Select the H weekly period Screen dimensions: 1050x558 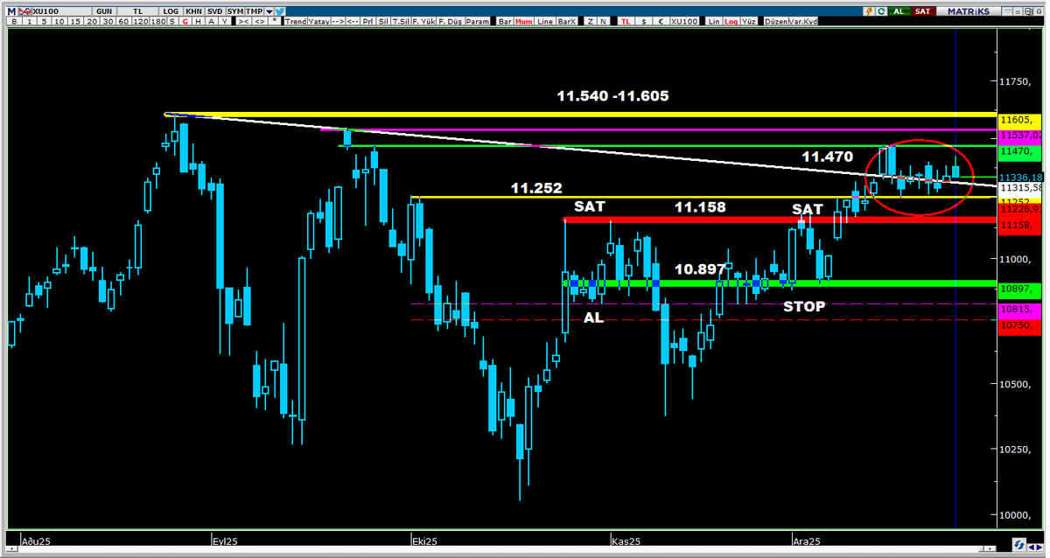click(199, 21)
